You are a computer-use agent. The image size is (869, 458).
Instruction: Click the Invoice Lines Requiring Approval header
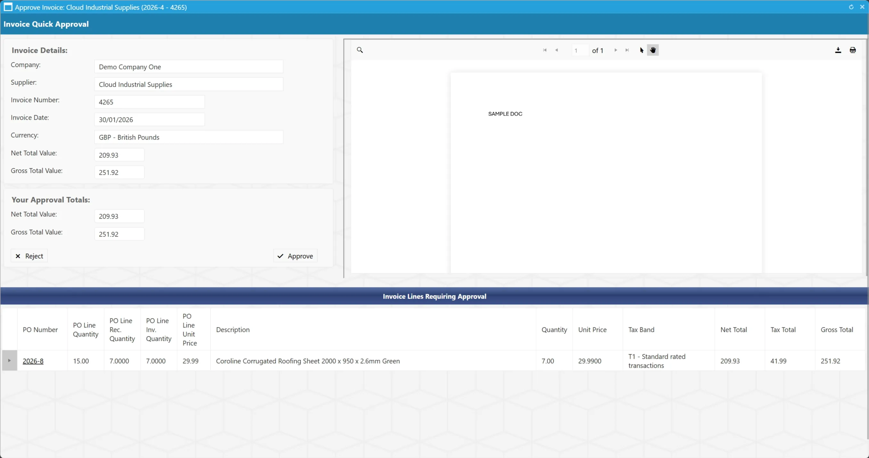click(434, 296)
